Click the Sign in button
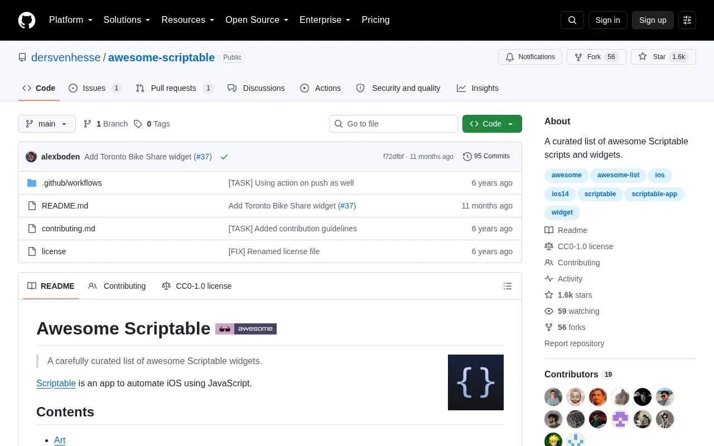Image resolution: width=714 pixels, height=446 pixels. 607,20
